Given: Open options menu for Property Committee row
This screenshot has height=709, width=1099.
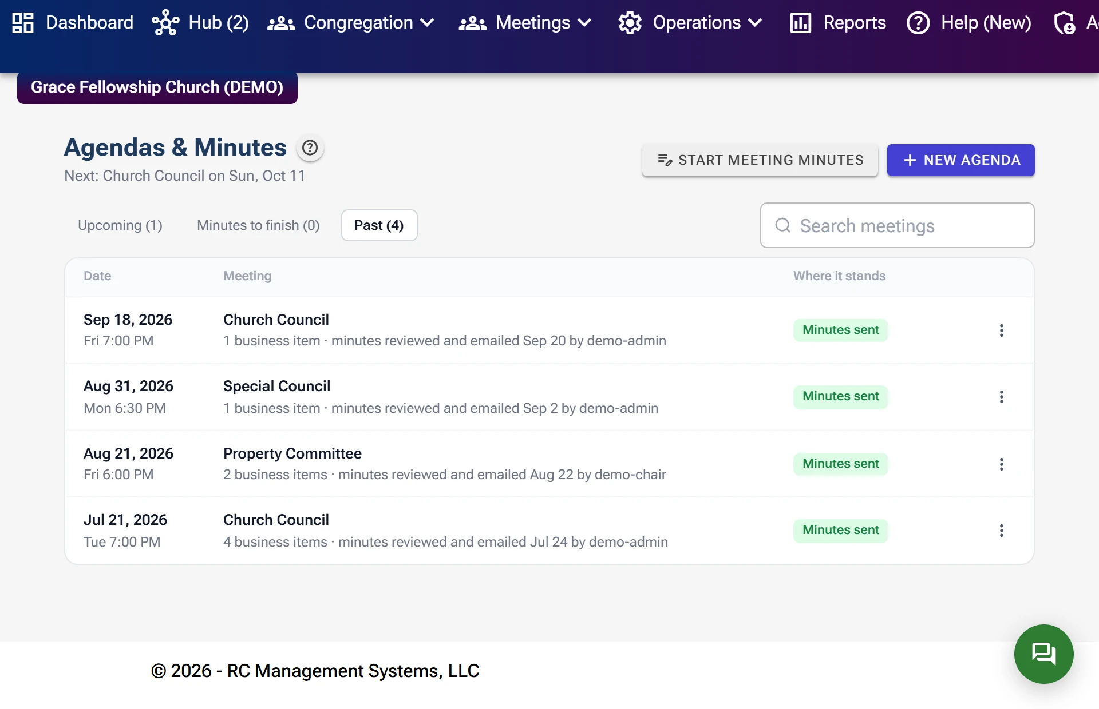Looking at the screenshot, I should tap(1001, 464).
